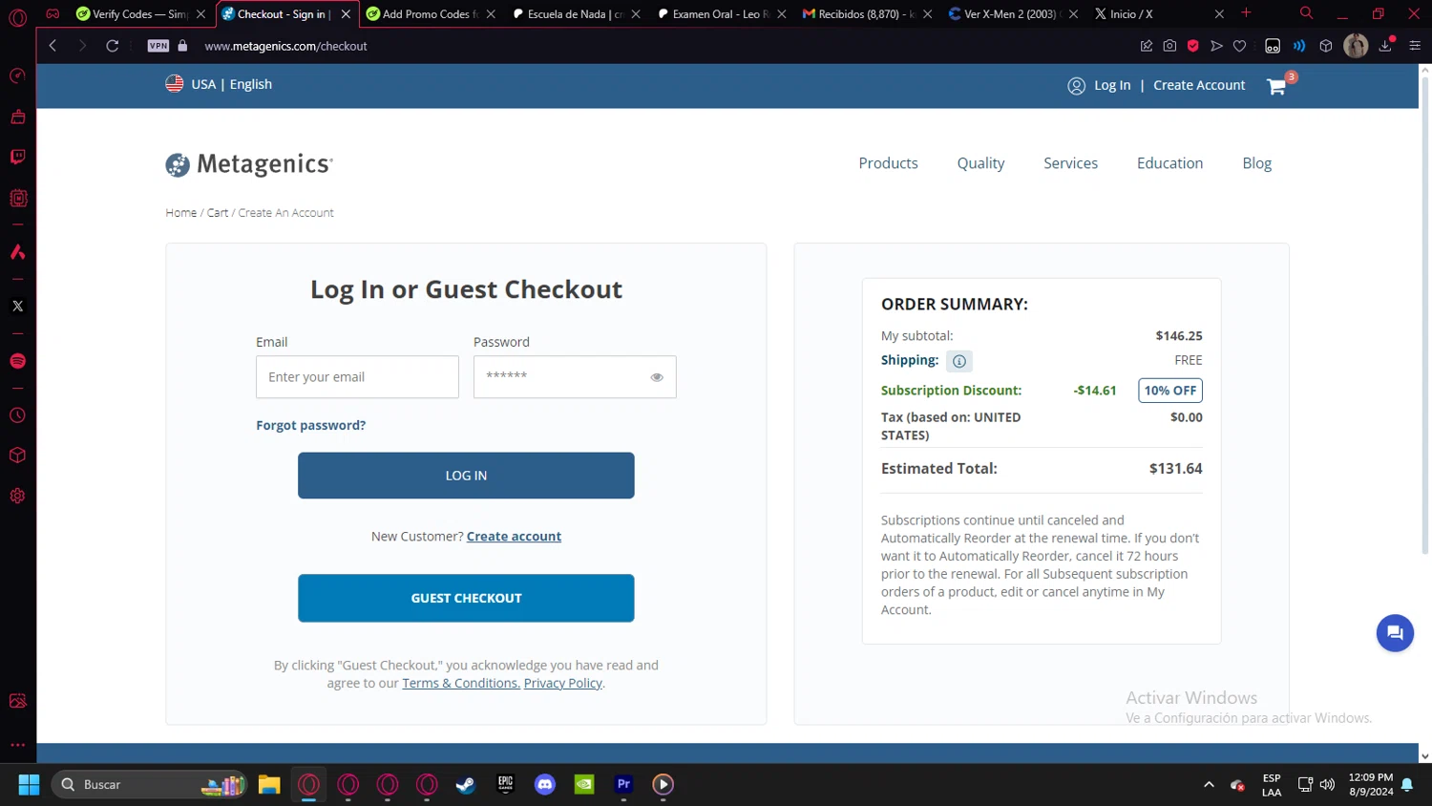Click the 10% OFF badge
Viewport: 1432px width, 806px height.
1170,391
